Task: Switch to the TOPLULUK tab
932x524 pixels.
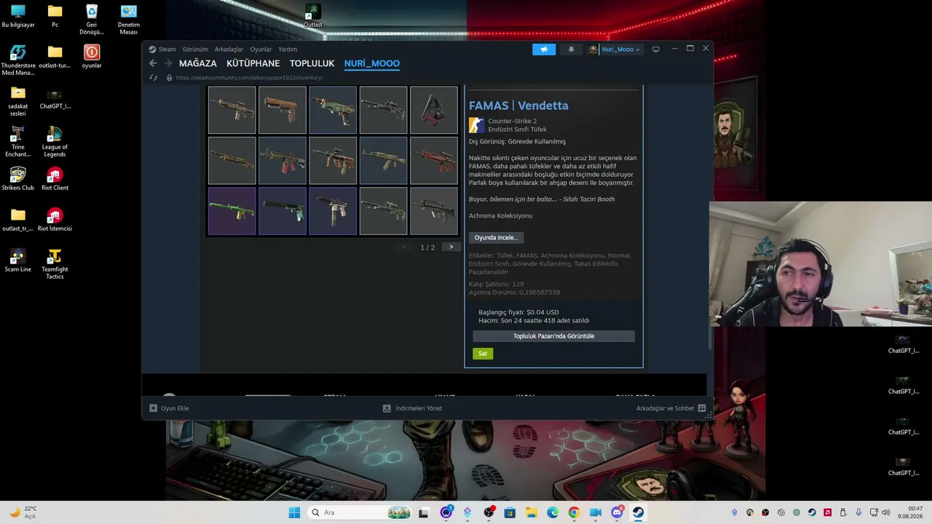Action: [312, 63]
